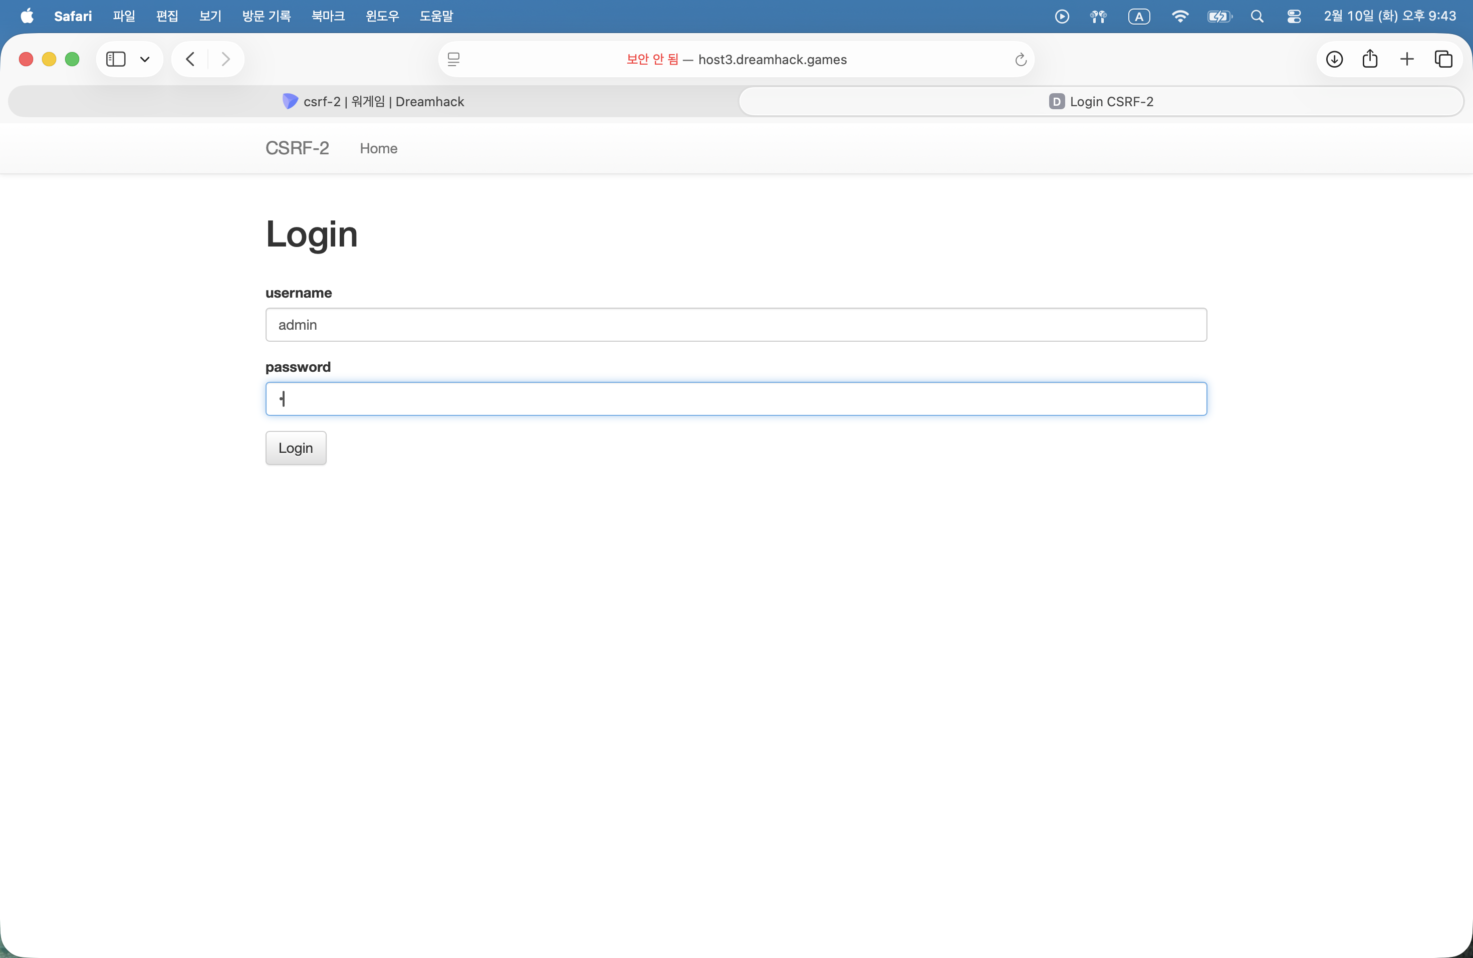Open a new tab with the plus icon

pos(1407,60)
